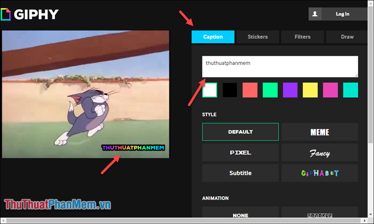Pick the green color swatch
The image size is (374, 224).
[x=270, y=90]
